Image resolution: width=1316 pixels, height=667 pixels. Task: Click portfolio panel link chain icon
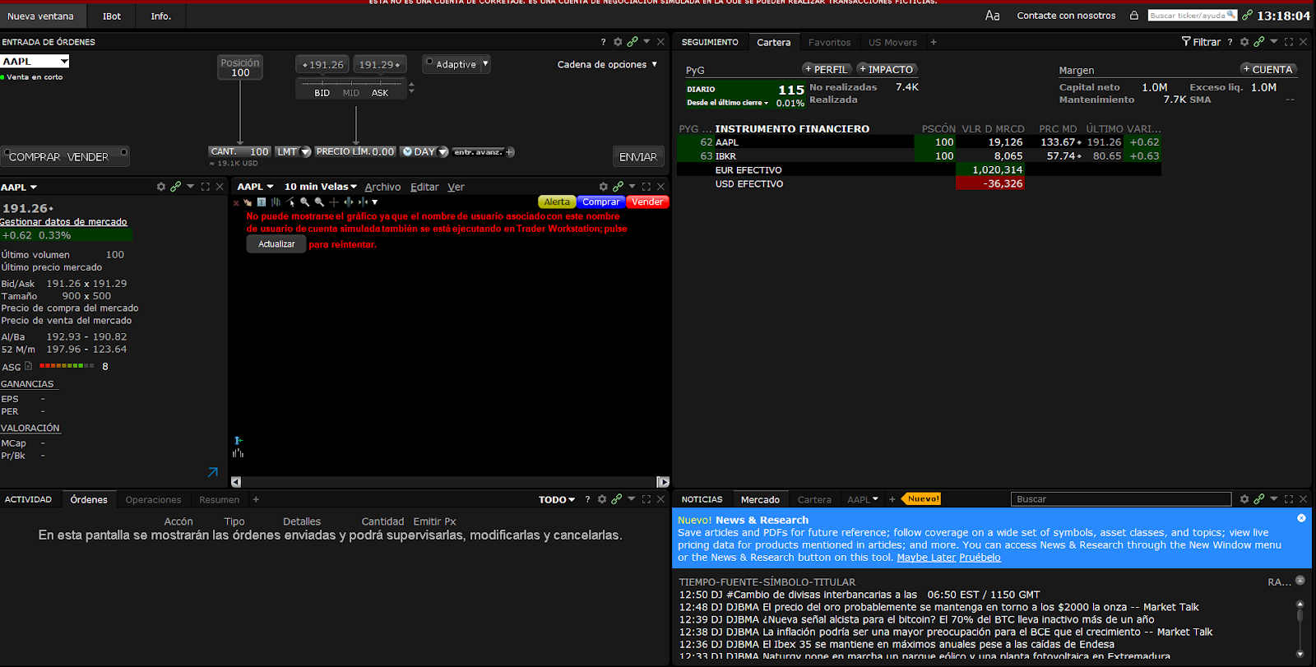[x=1259, y=42]
